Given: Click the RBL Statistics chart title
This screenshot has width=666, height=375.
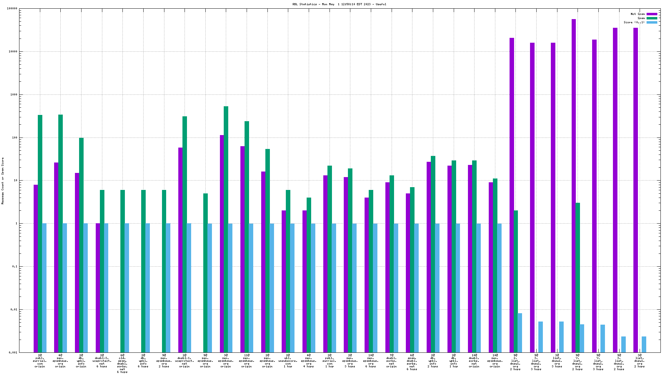Looking at the screenshot, I should [x=339, y=5].
